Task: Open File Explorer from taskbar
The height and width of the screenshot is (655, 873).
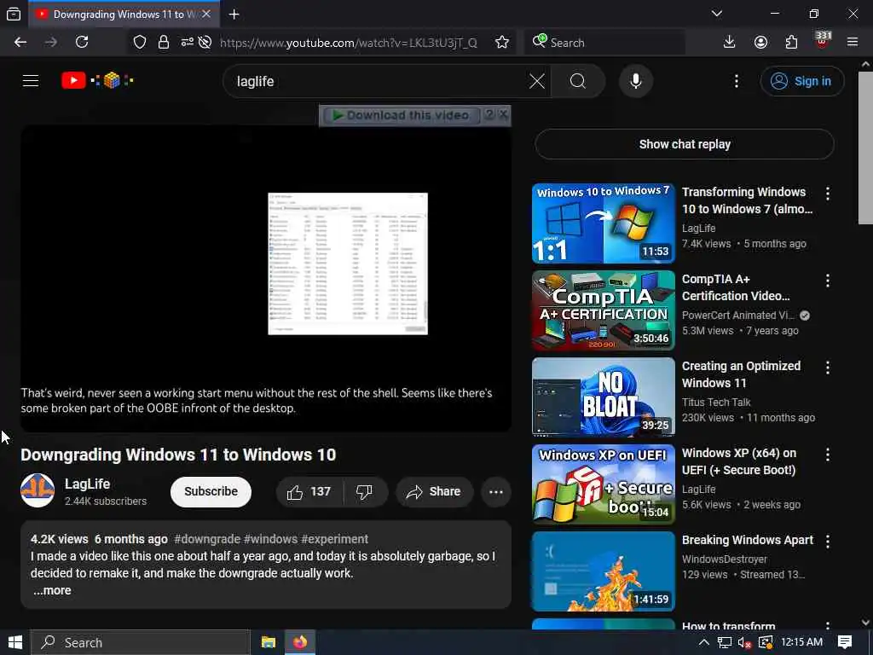Action: coord(269,643)
